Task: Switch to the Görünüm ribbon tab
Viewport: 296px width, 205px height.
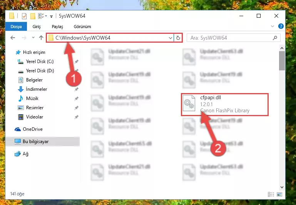Action: pyautogui.click(x=82, y=27)
